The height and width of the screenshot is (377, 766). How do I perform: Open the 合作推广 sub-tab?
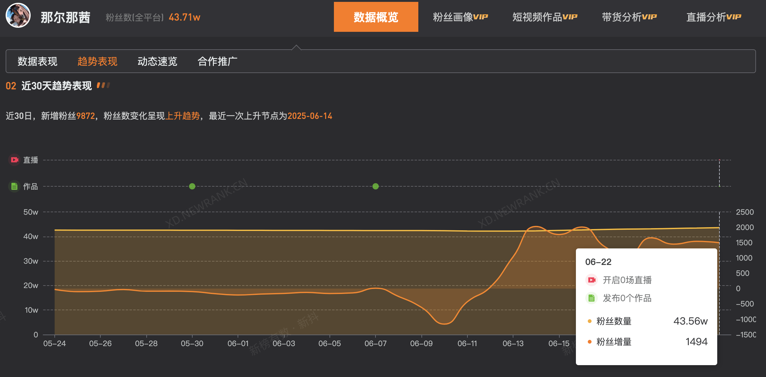pyautogui.click(x=217, y=61)
